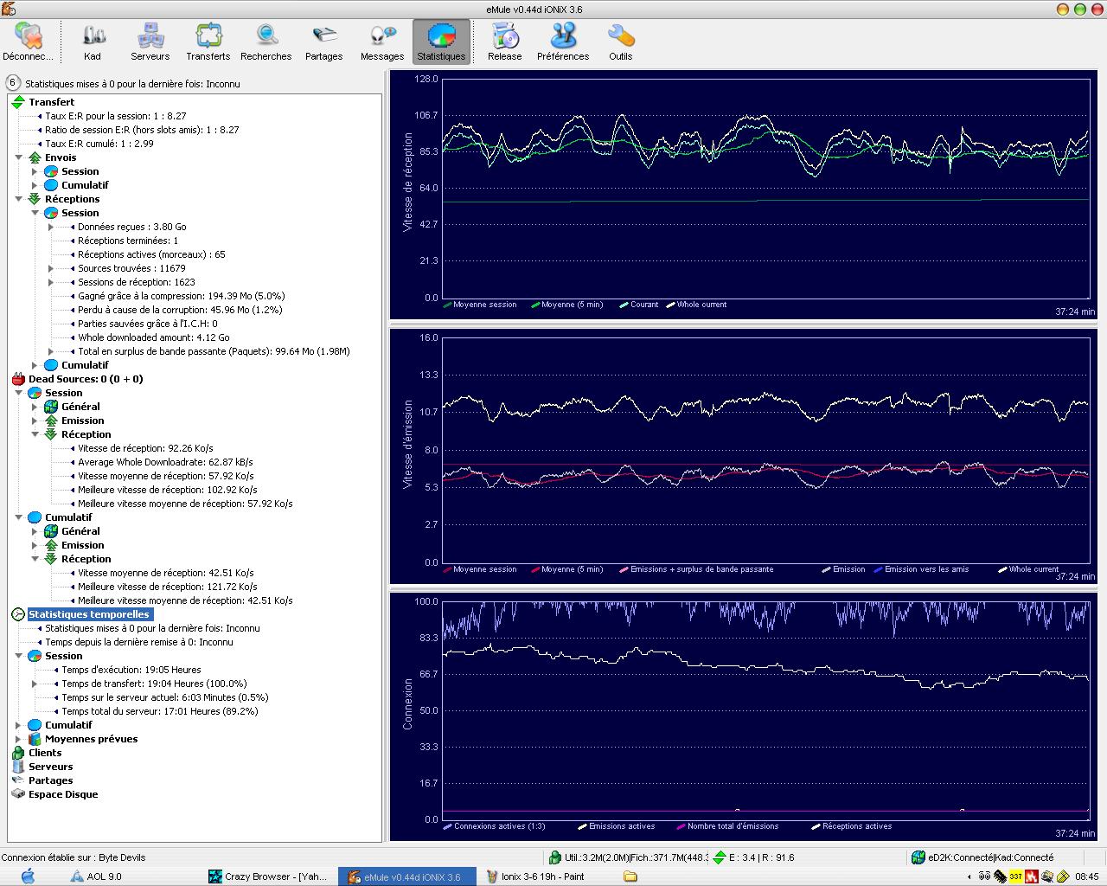Screen dimensions: 1107x886
Task: Click 'Perdu à cause de la corruption' row
Action: pyautogui.click(x=180, y=310)
